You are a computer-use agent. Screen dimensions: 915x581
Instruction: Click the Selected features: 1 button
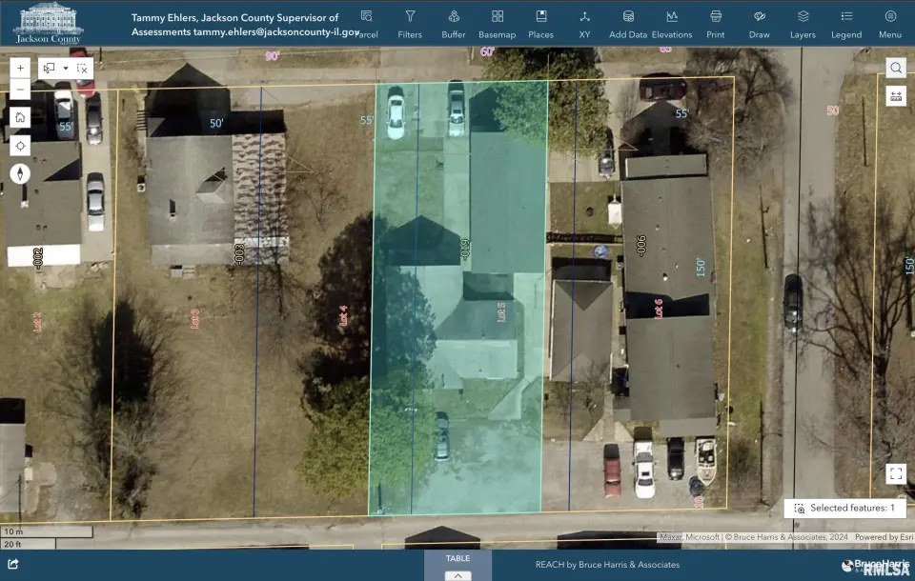844,509
